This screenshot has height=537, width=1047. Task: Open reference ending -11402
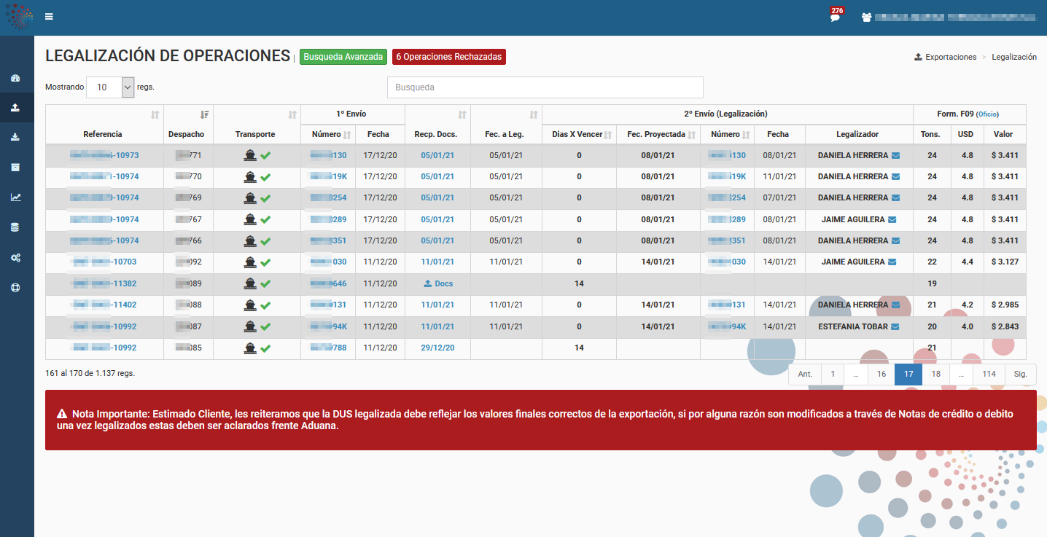(104, 305)
